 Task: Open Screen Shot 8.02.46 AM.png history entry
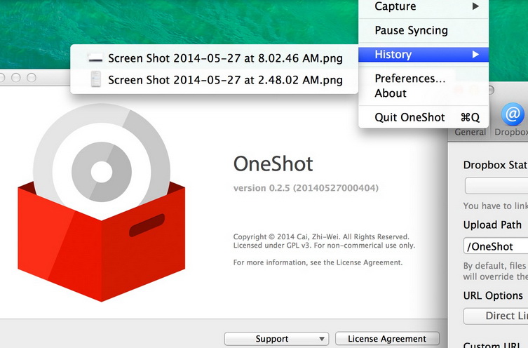(214, 58)
